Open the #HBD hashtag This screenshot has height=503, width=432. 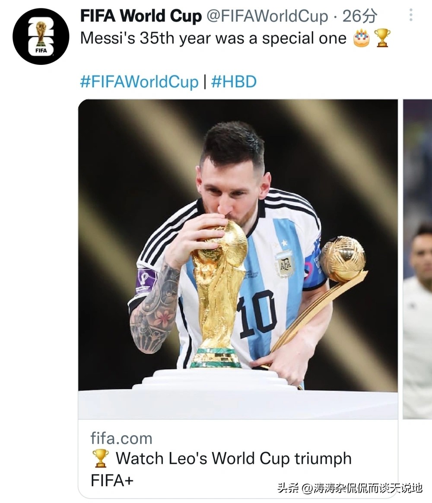(x=234, y=82)
